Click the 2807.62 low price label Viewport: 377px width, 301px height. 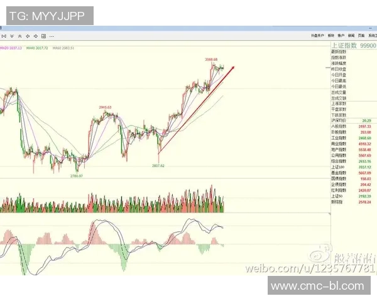(158, 166)
